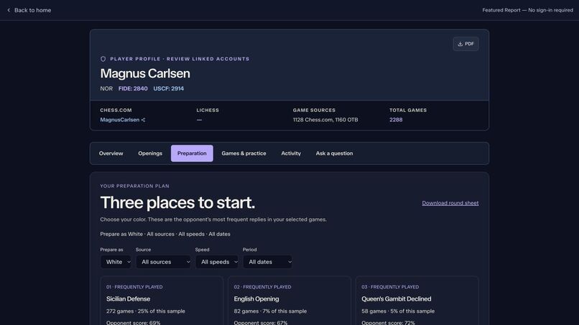Click the USCF: 2914 rating text

[168, 88]
